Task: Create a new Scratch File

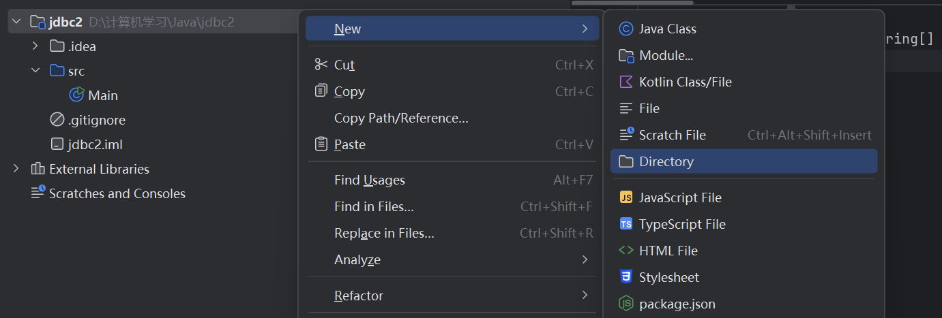Action: (744, 135)
